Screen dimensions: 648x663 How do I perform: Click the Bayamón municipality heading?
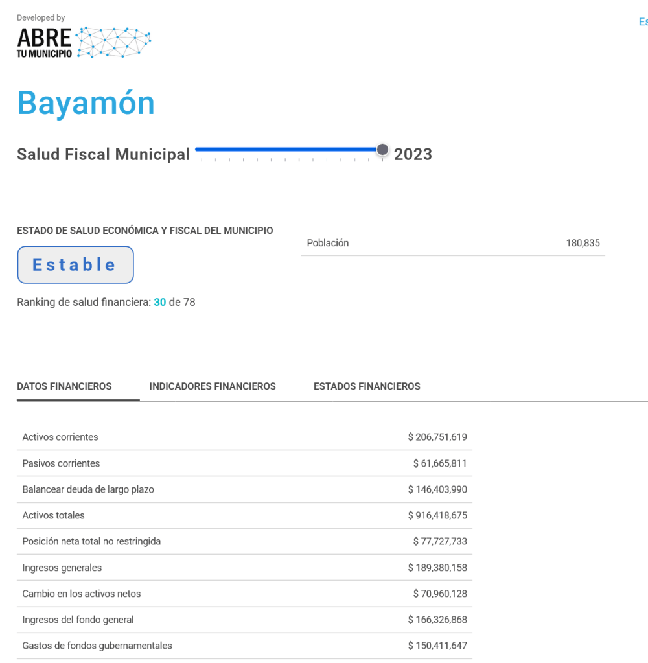pyautogui.click(x=86, y=103)
